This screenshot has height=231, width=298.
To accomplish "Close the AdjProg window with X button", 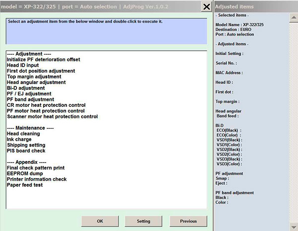I will 207,7.
